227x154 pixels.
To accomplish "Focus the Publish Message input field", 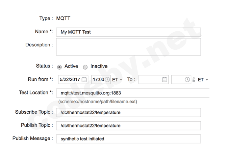I will point(128,139).
